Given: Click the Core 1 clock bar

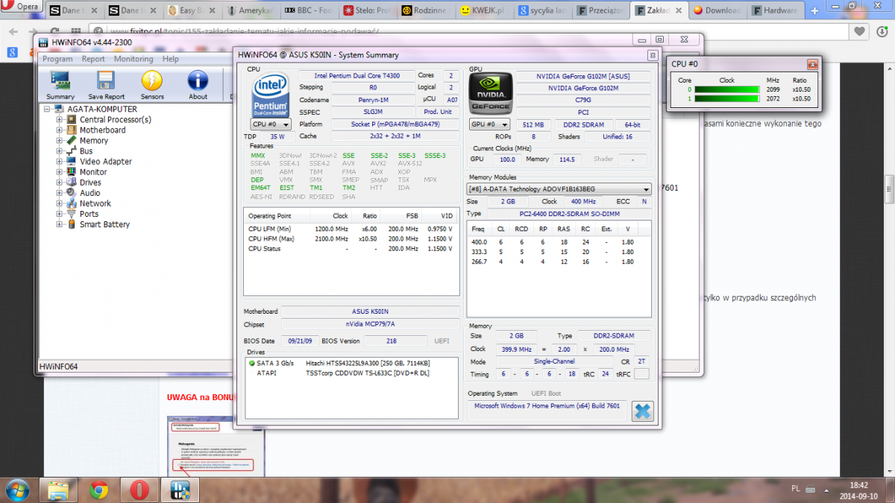Looking at the screenshot, I should coord(727,98).
